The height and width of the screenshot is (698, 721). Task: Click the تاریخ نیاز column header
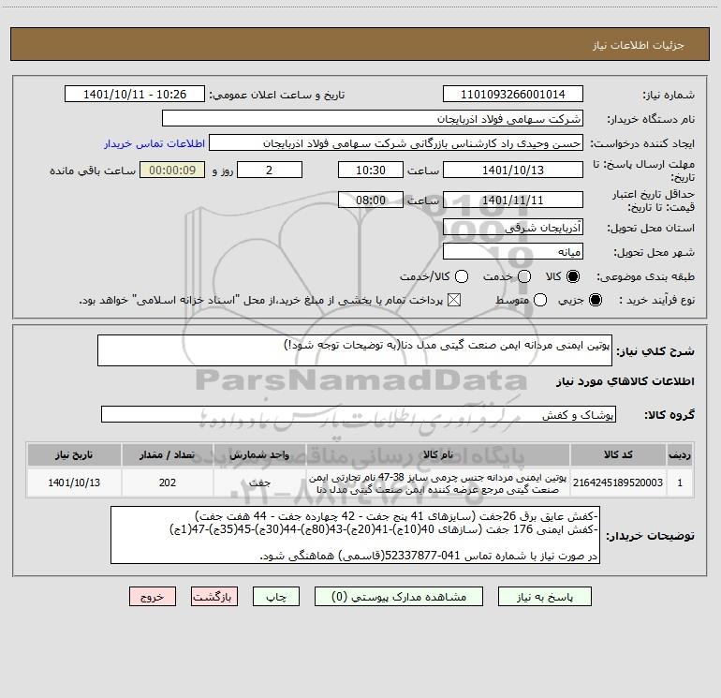pyautogui.click(x=74, y=454)
